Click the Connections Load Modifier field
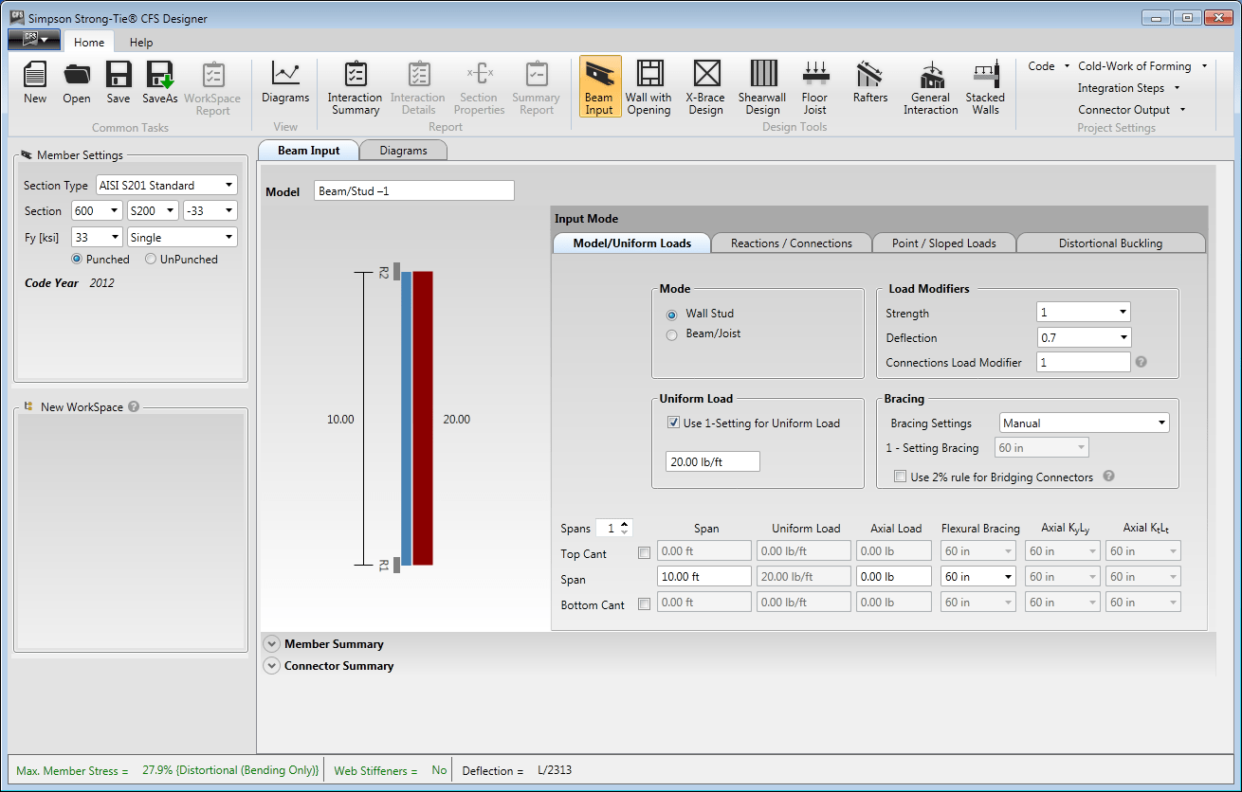 1084,362
